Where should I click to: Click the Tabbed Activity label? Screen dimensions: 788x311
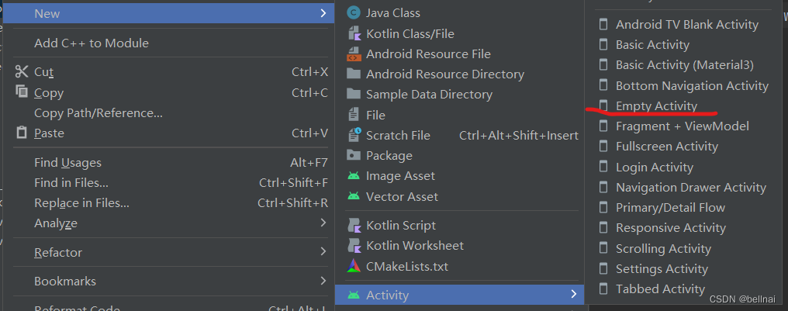coord(660,289)
